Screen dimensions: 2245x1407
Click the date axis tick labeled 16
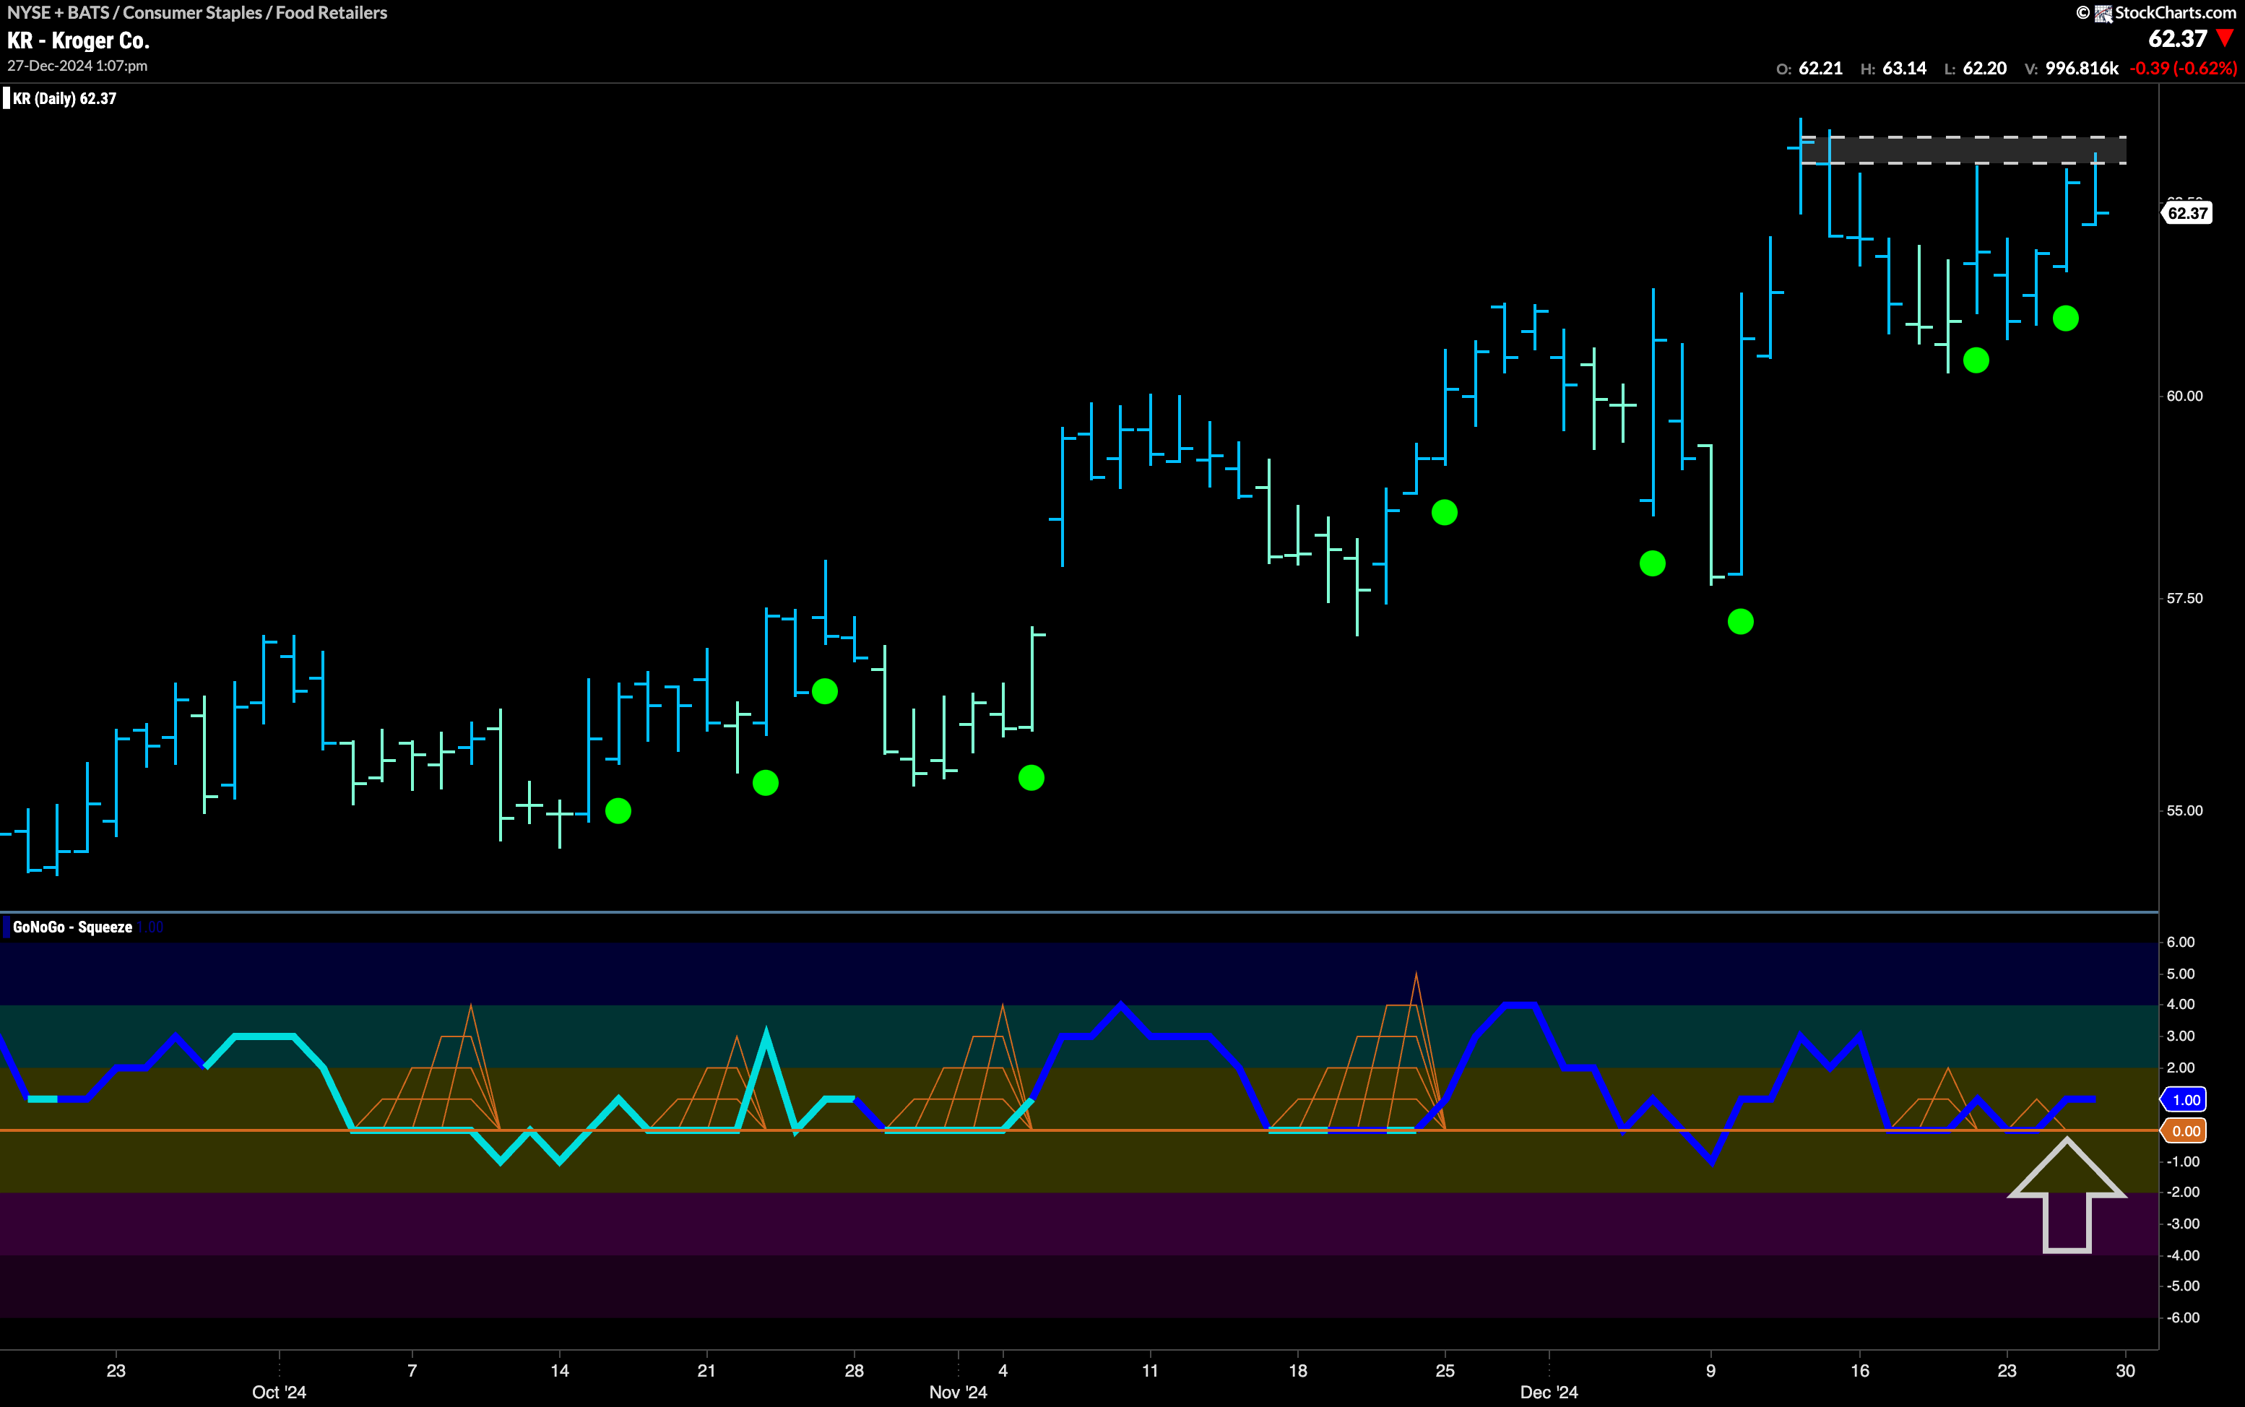(1860, 1371)
